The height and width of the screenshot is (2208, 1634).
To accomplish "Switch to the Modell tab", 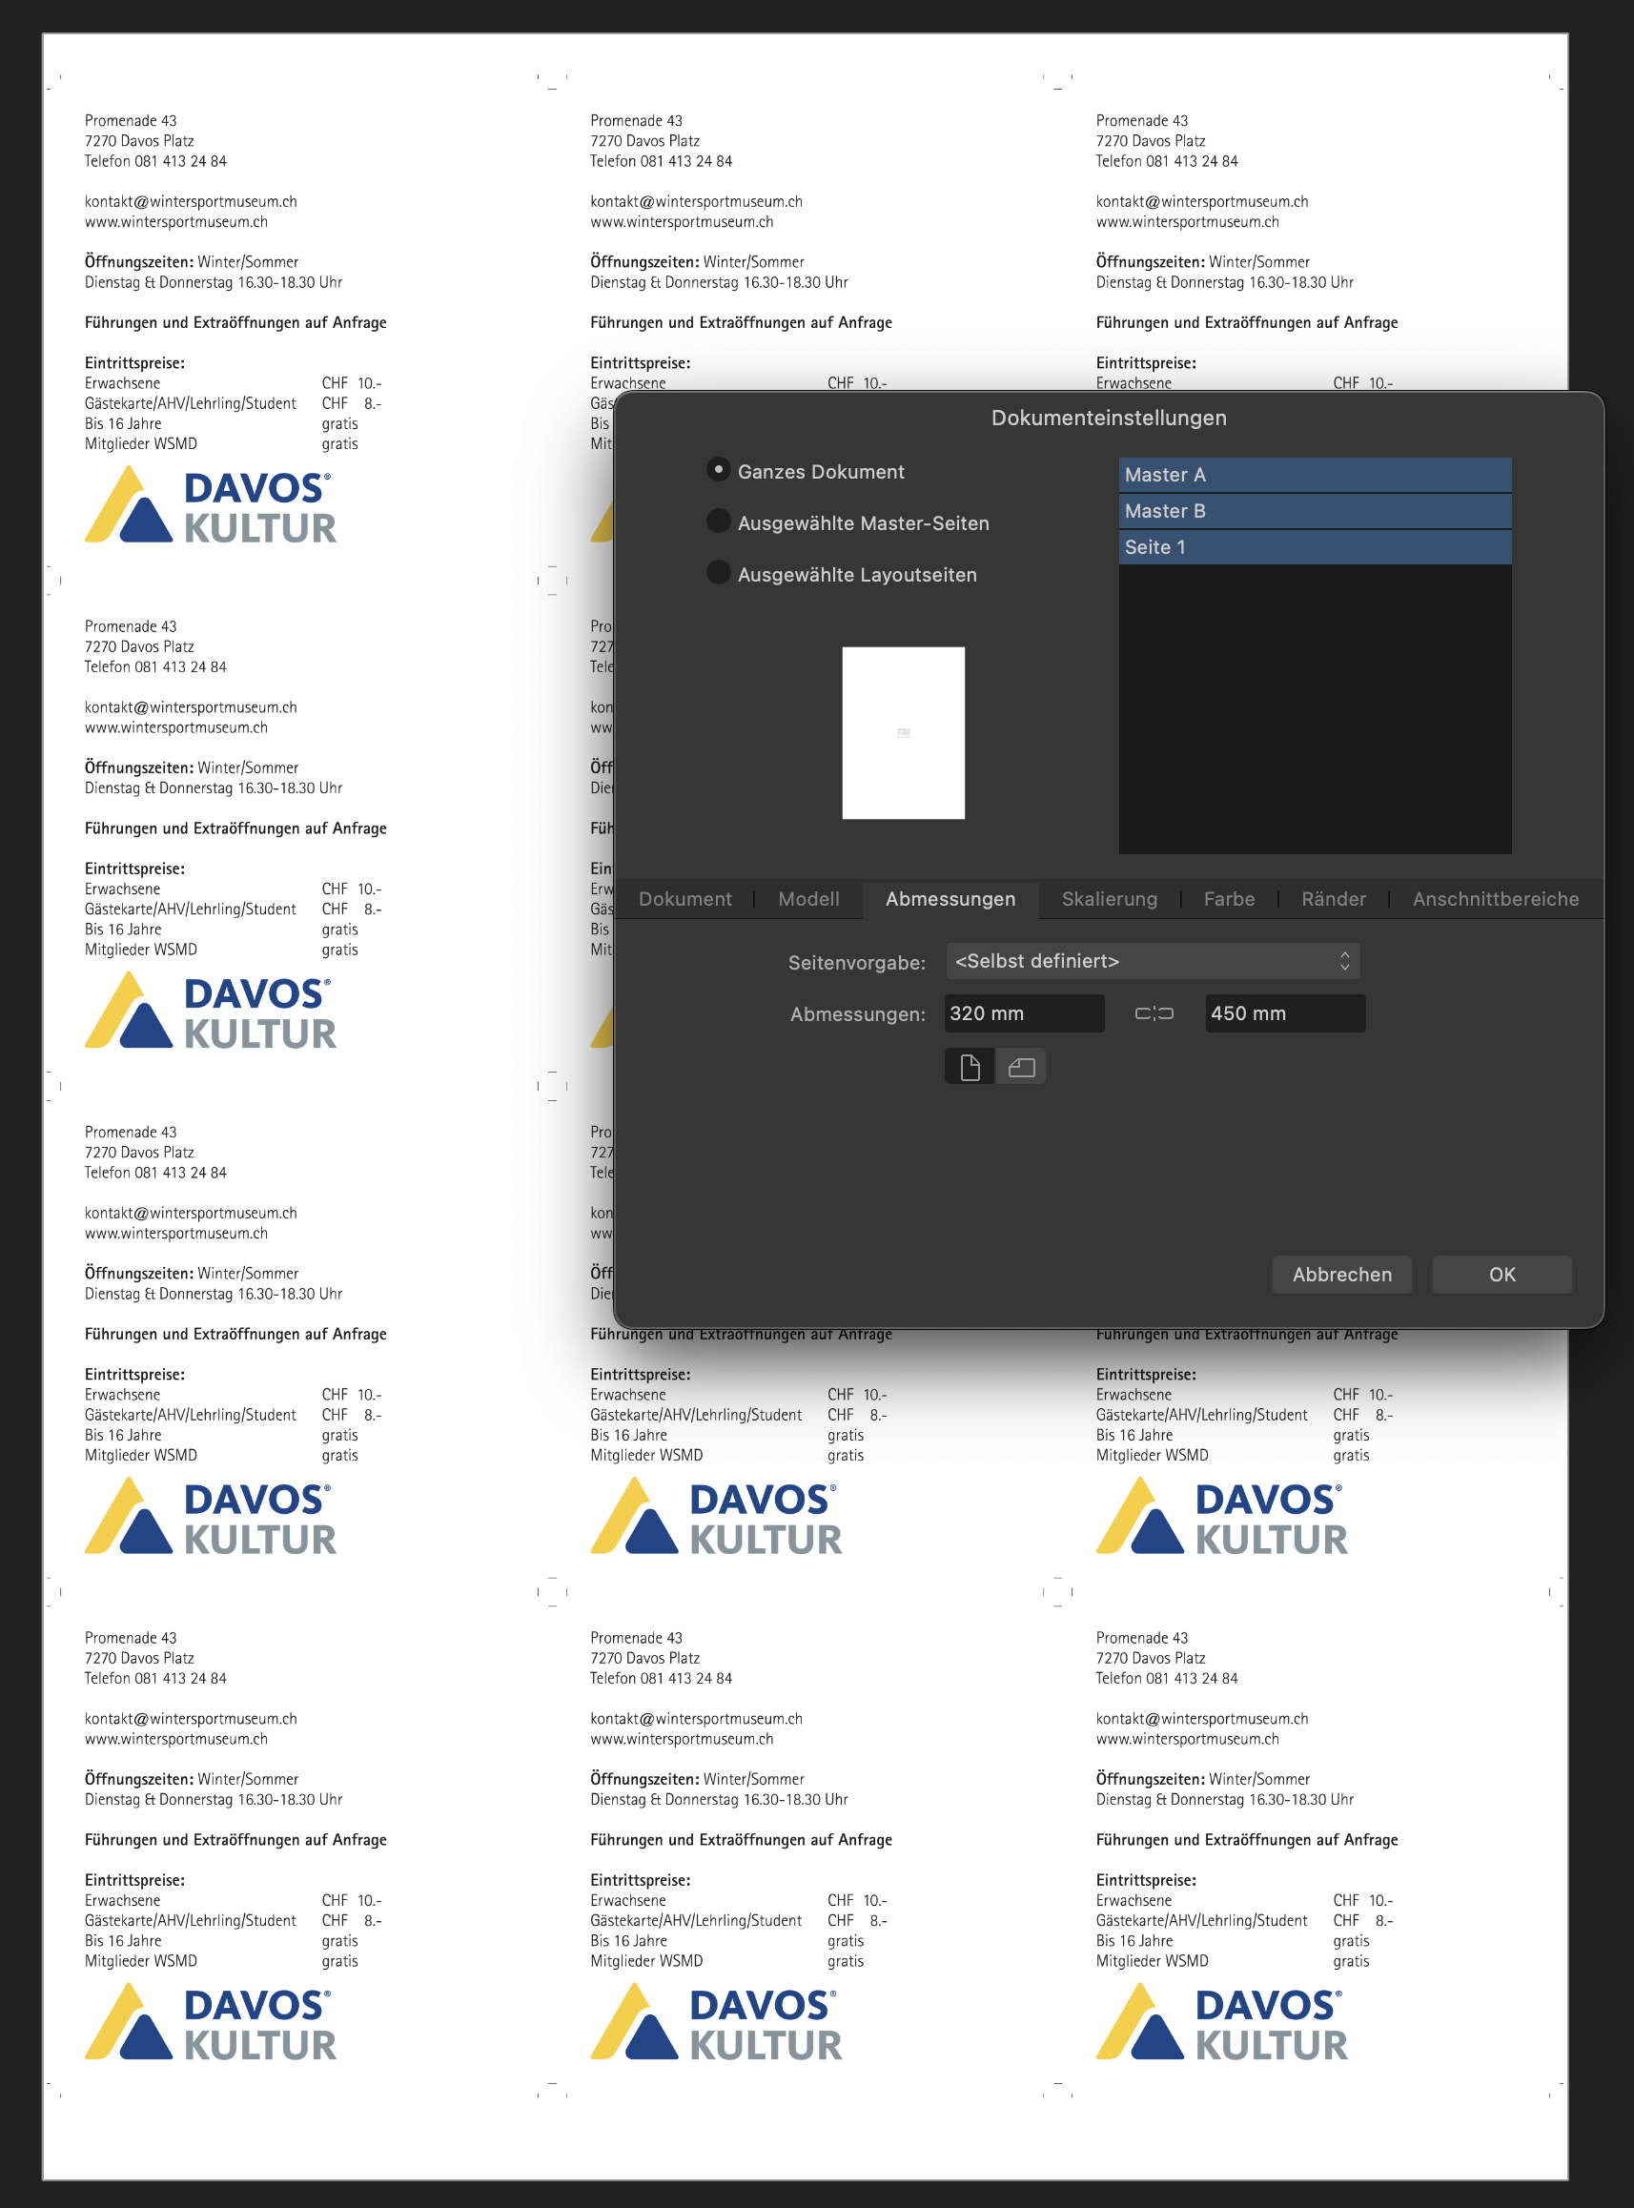I will point(808,899).
